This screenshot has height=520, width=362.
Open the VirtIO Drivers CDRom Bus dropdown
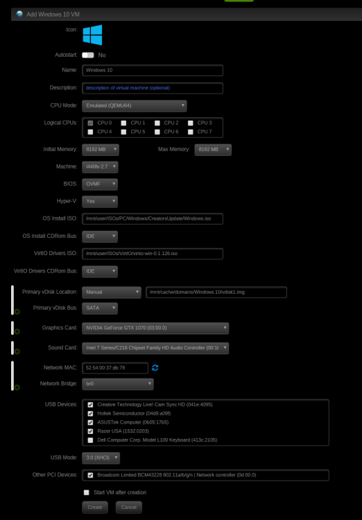[x=100, y=271]
